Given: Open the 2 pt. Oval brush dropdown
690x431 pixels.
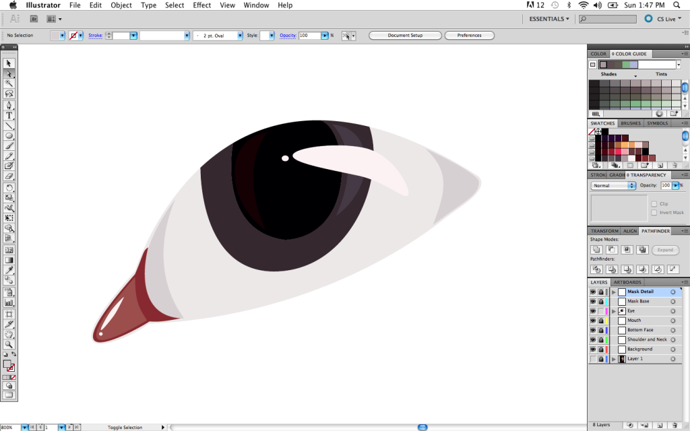Looking at the screenshot, I should click(x=240, y=36).
